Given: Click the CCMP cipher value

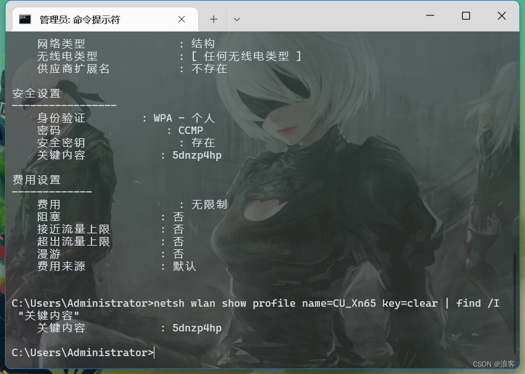Looking at the screenshot, I should coord(190,130).
